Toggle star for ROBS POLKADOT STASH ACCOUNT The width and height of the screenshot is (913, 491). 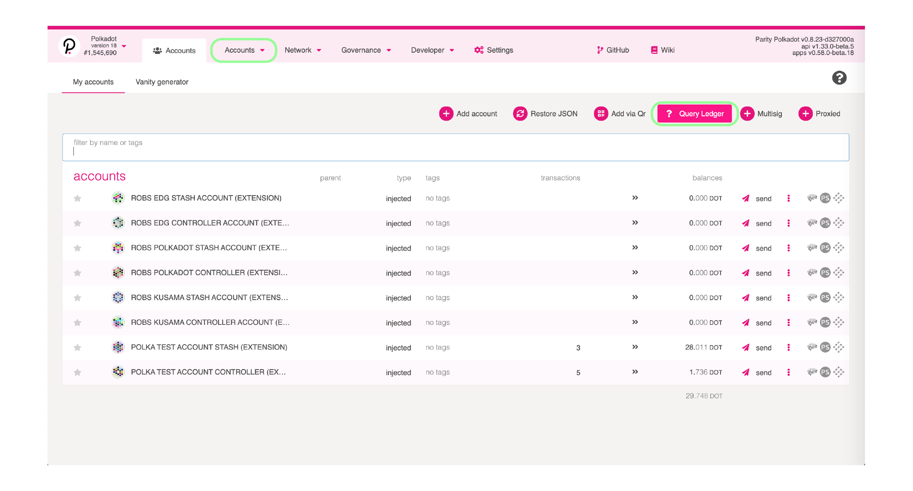77,248
